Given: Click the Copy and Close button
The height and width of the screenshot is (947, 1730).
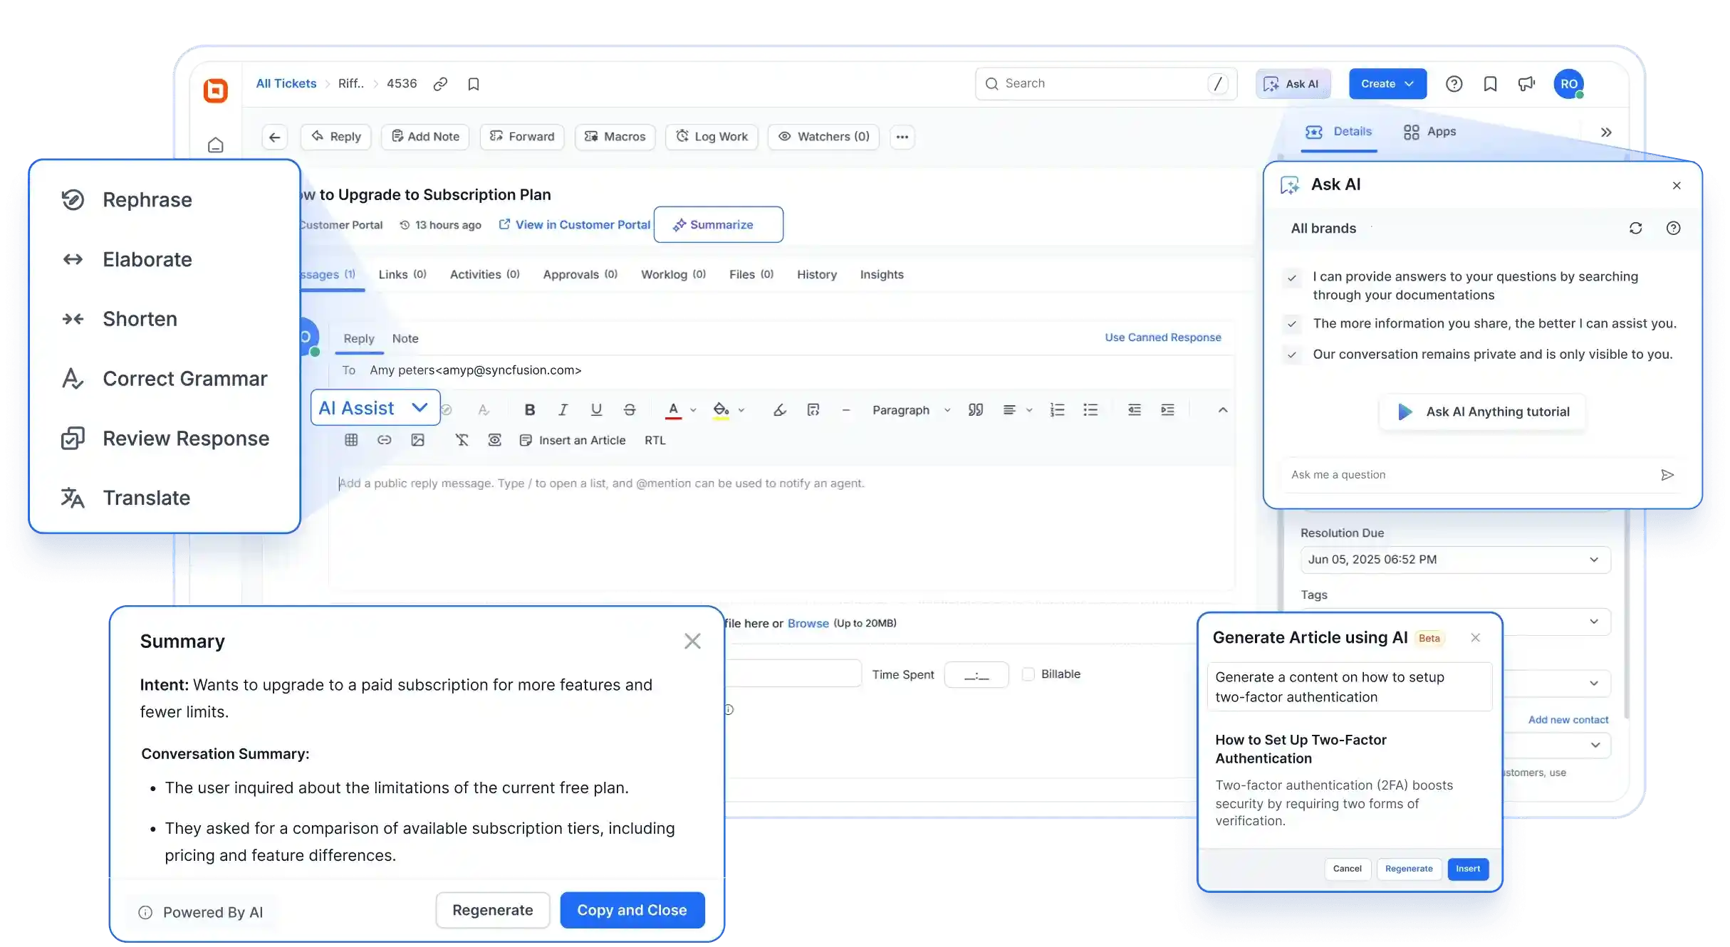Looking at the screenshot, I should pyautogui.click(x=632, y=910).
